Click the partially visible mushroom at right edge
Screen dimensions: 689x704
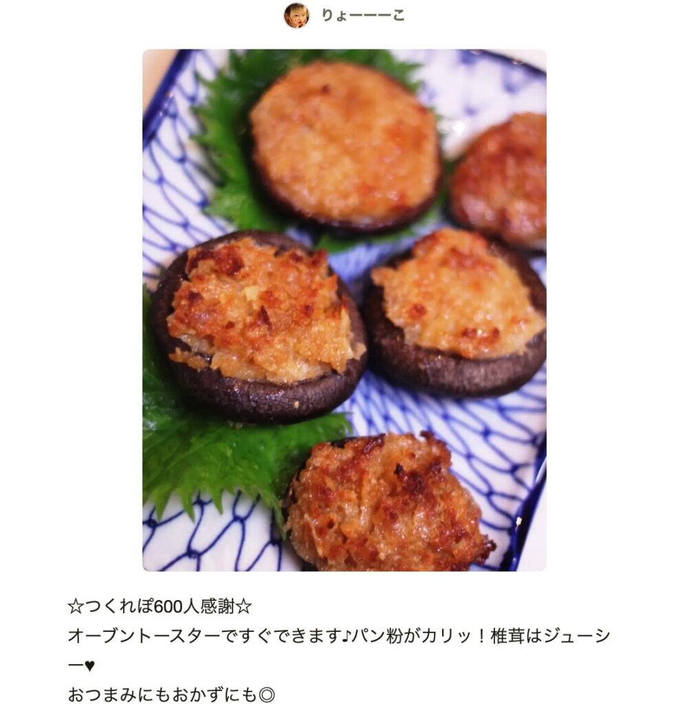(x=499, y=181)
